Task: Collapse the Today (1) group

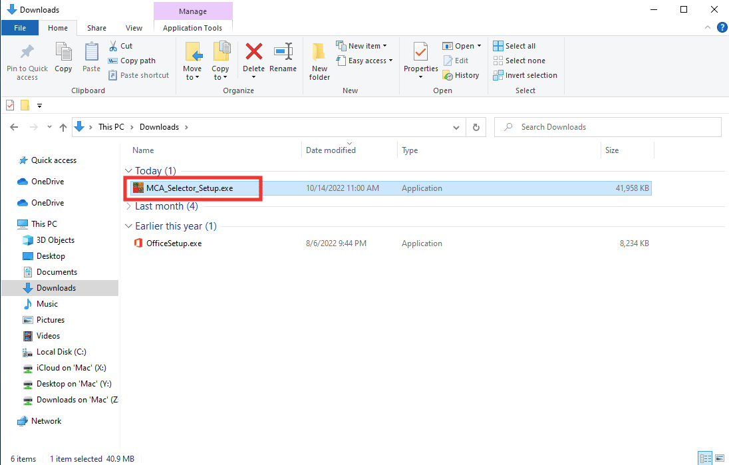Action: 129,171
